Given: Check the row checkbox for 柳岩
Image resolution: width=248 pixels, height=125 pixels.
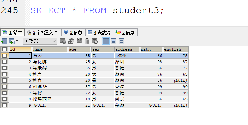Looking at the screenshot, I should coord(4,74).
